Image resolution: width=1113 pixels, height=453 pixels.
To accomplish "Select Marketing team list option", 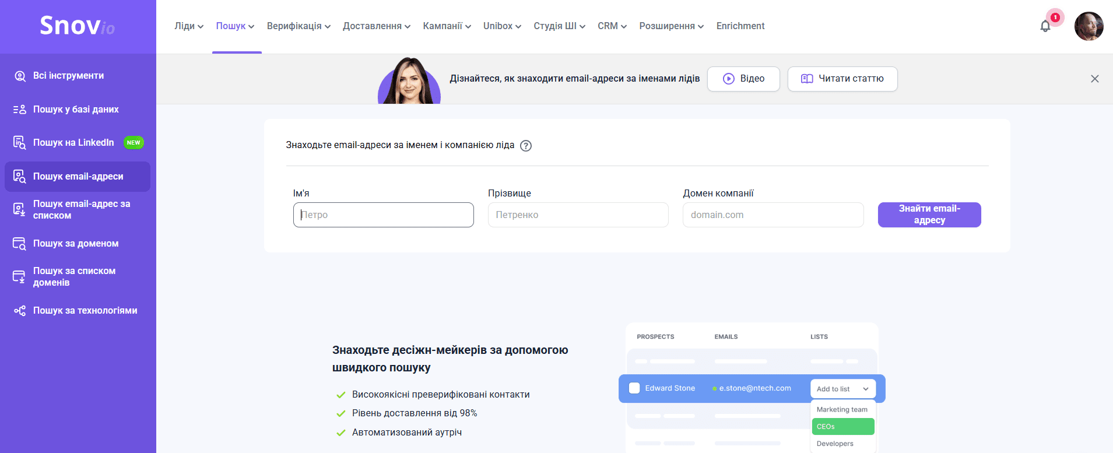I will [842, 410].
